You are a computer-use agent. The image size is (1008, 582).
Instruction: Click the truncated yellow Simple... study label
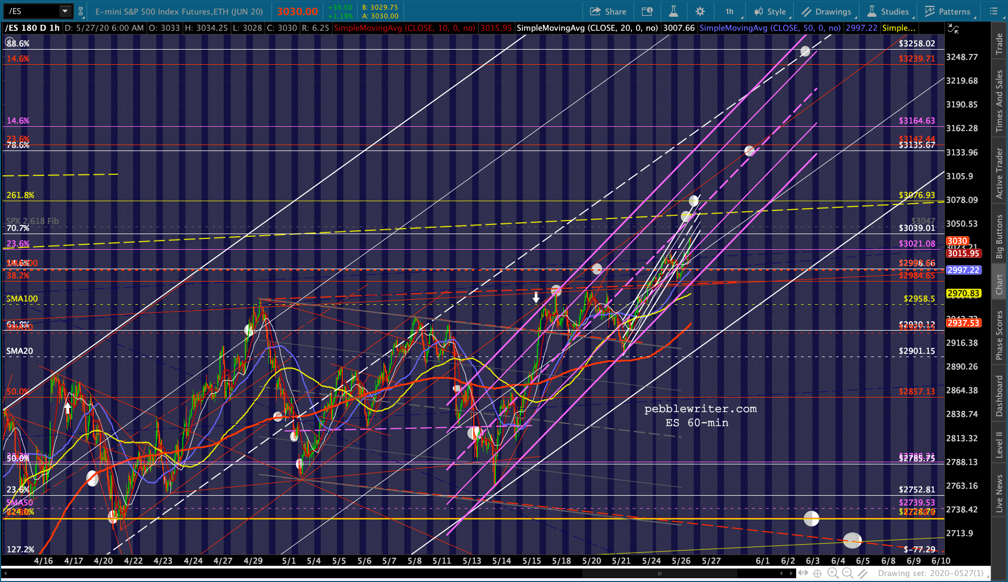pos(899,28)
